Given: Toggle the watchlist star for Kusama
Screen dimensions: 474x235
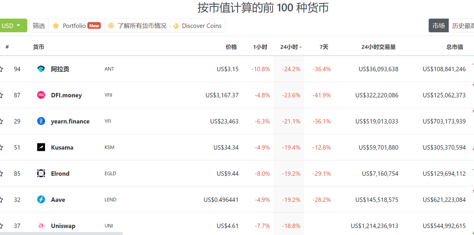Looking at the screenshot, I should 1,147.
